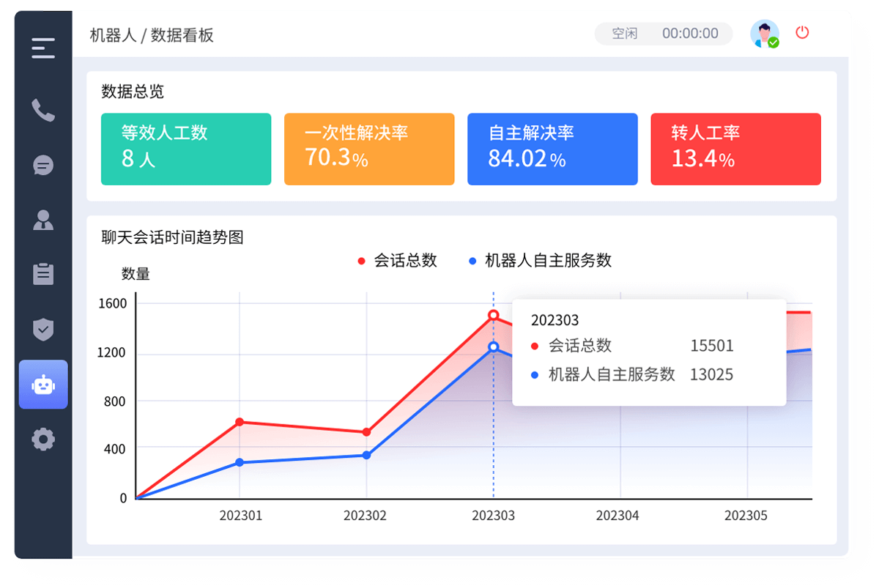Screen dimensions: 879x586
Task: Click the 202304 x-axis label
Action: 617,516
